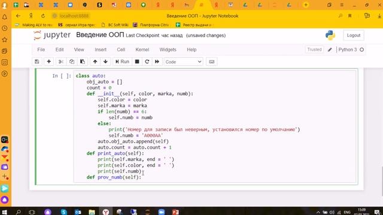The height and width of the screenshot is (215, 383).
Task: Open the cell type Code dropdown
Action: click(x=184, y=62)
